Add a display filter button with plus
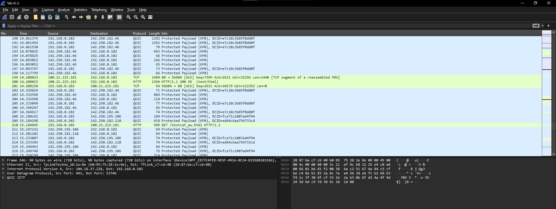This screenshot has width=556, height=209. [x=548, y=26]
